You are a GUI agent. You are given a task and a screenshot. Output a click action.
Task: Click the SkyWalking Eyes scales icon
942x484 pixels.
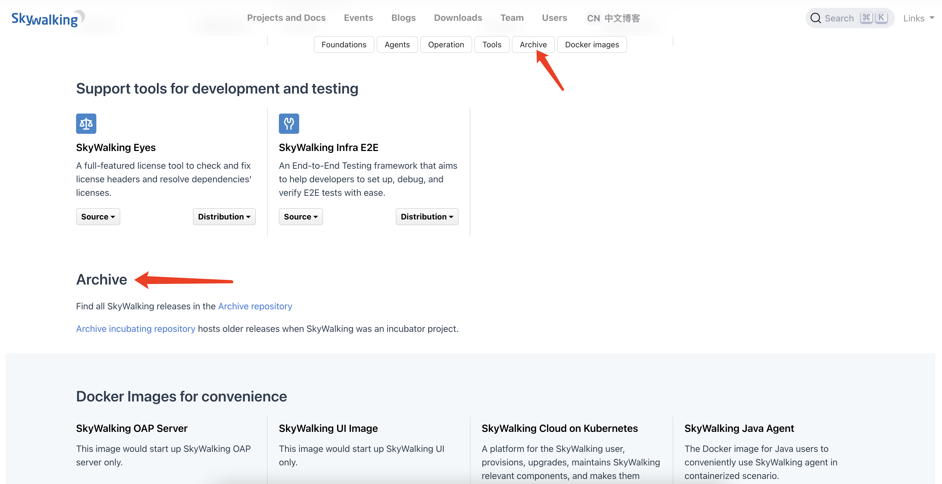(86, 124)
